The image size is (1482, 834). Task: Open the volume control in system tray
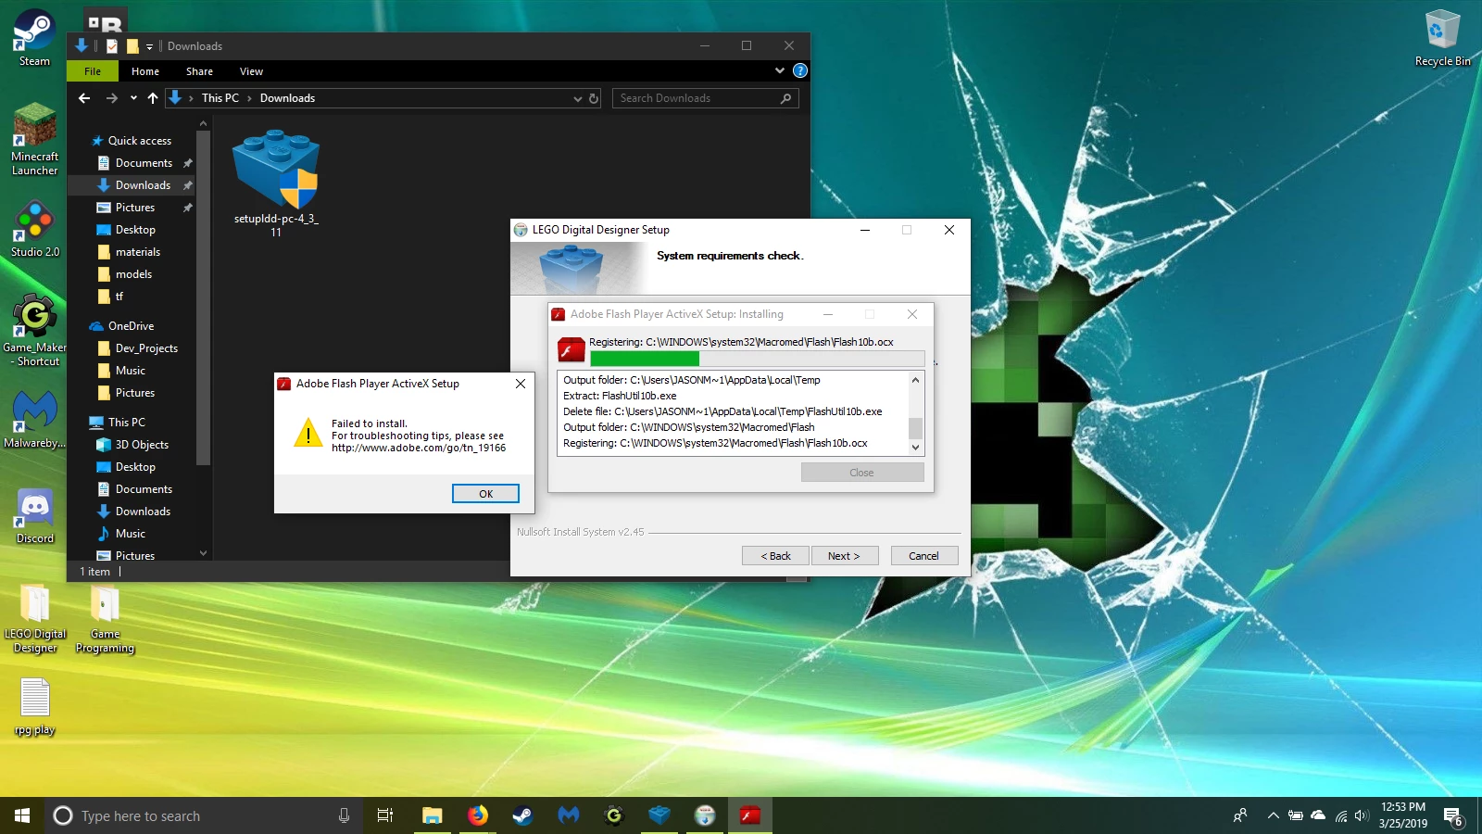[x=1361, y=815]
